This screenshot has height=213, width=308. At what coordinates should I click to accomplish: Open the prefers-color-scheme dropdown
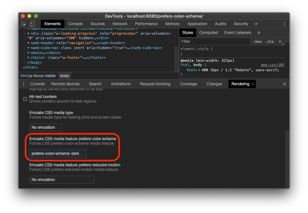click(x=57, y=153)
